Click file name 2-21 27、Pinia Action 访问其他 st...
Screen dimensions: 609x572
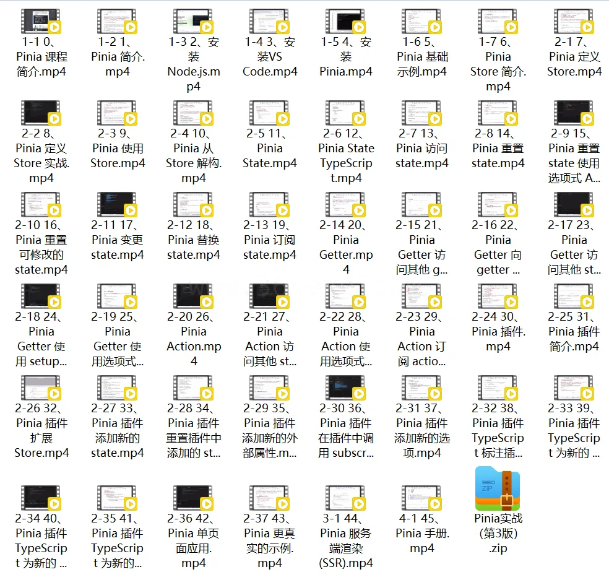click(270, 339)
